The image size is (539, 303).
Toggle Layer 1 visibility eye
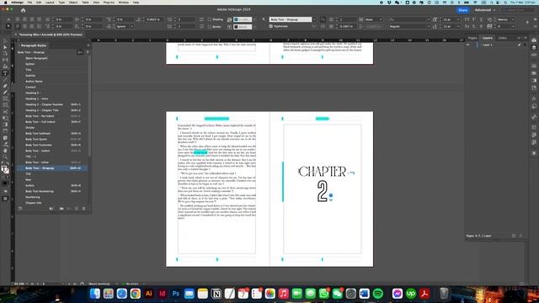coord(468,45)
